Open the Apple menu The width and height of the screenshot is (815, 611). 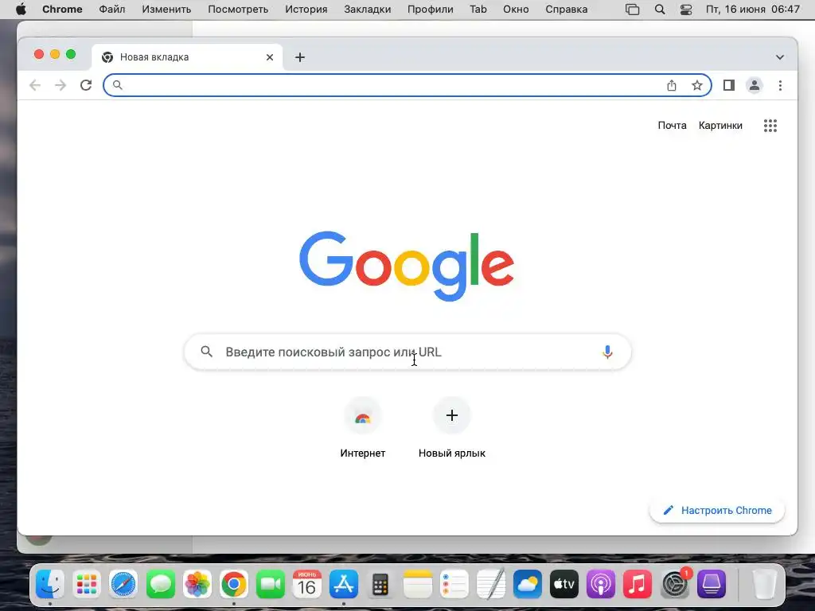[x=21, y=10]
